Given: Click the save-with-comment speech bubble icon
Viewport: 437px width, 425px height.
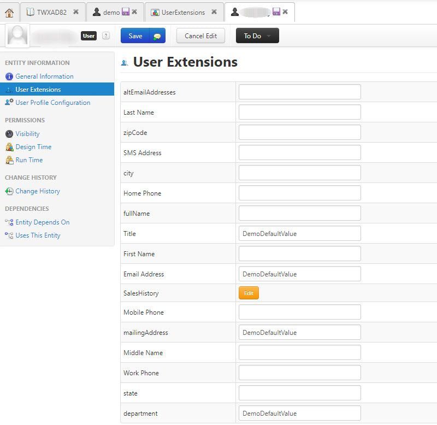Looking at the screenshot, I should [157, 36].
